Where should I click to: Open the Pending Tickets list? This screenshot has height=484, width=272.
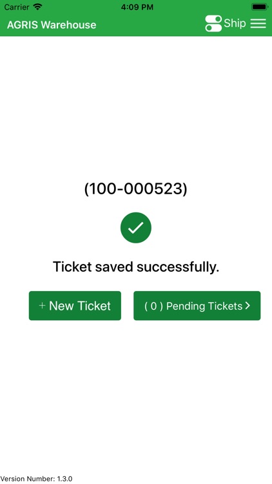(197, 306)
